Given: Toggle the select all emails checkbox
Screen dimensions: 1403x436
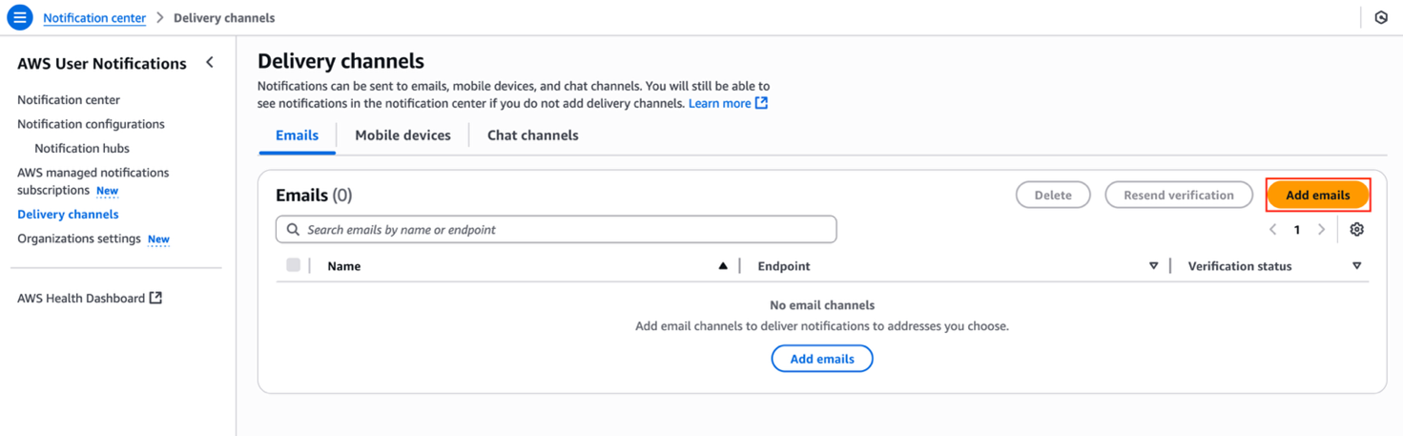Looking at the screenshot, I should pyautogui.click(x=294, y=265).
